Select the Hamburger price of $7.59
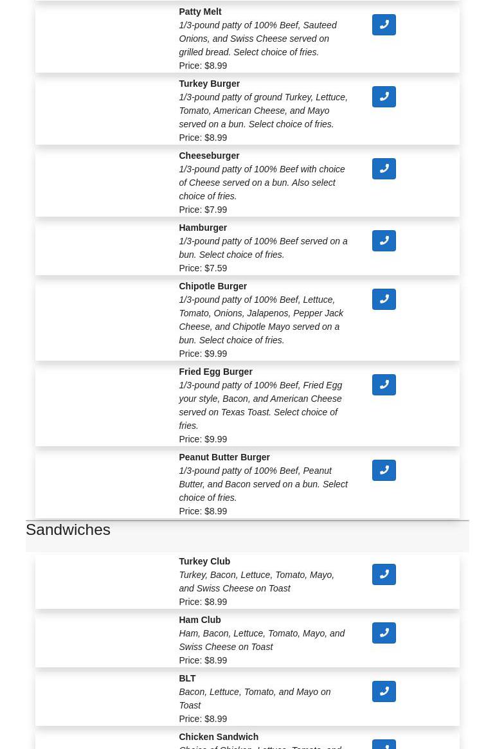495x749 pixels. pyautogui.click(x=203, y=268)
